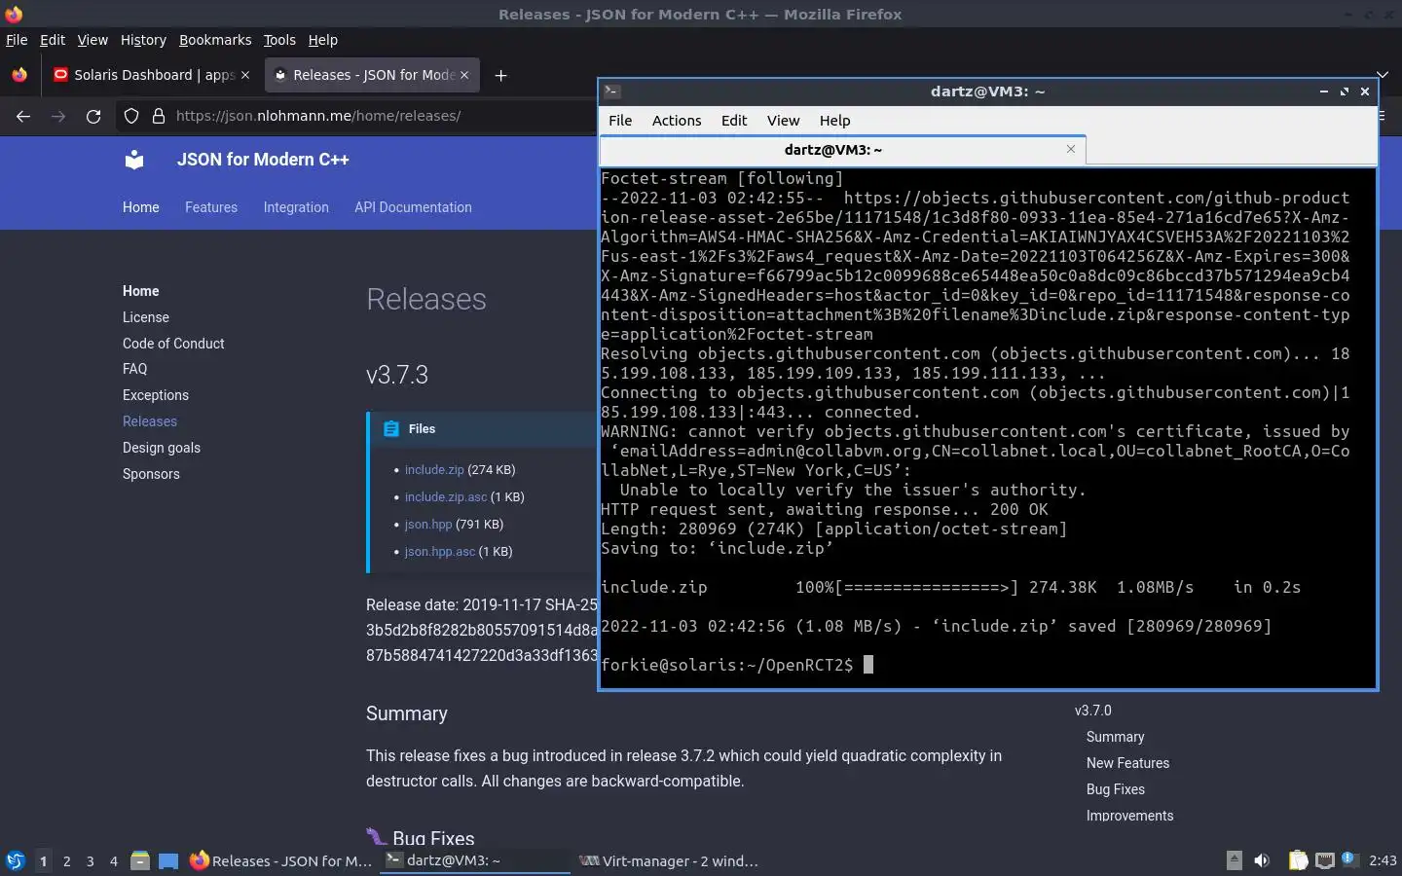Switch to virtual desktop 4
This screenshot has width=1402, height=876.
pos(114,860)
